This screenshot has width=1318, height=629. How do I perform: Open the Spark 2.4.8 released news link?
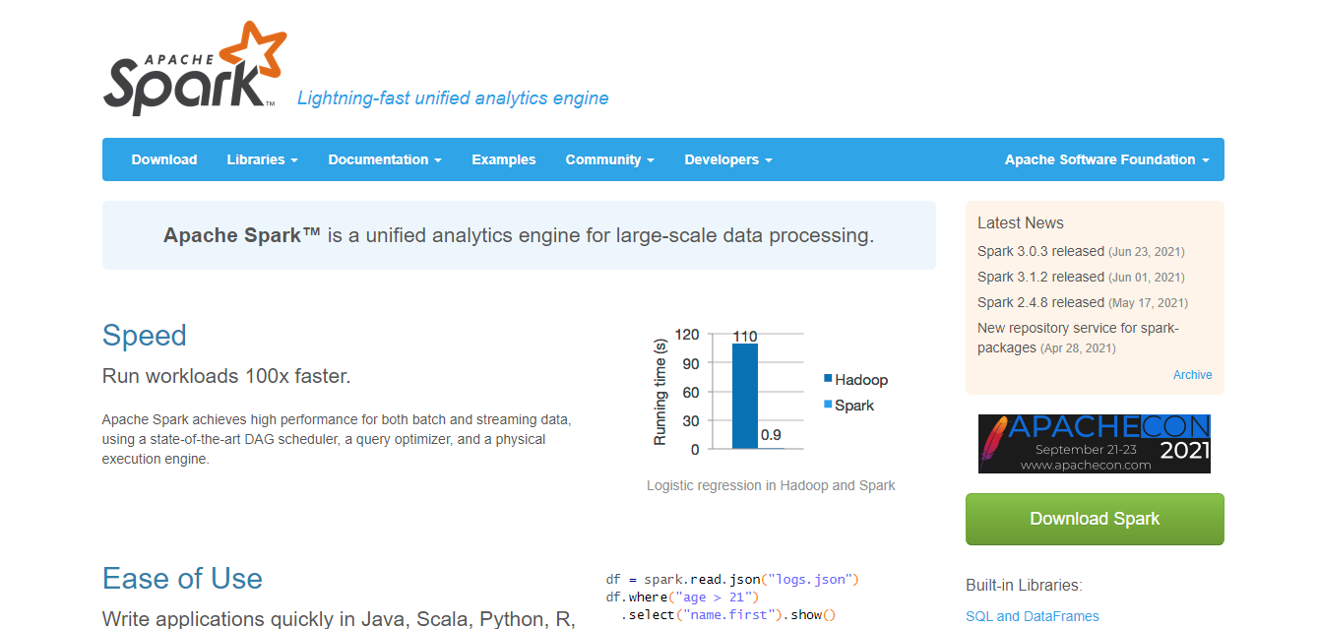(1040, 302)
